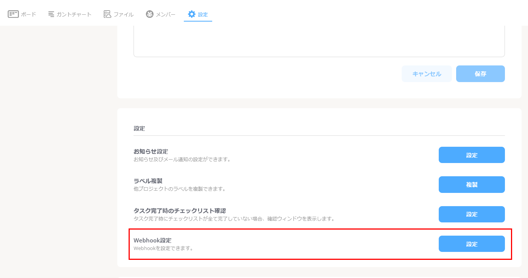This screenshot has width=528, height=278.
Task: Click the blue settings gear icon
Action: (192, 14)
